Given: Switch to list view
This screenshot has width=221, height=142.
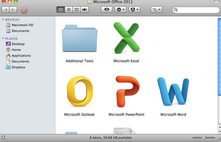Looking at the screenshot, I should (x=69, y=9).
